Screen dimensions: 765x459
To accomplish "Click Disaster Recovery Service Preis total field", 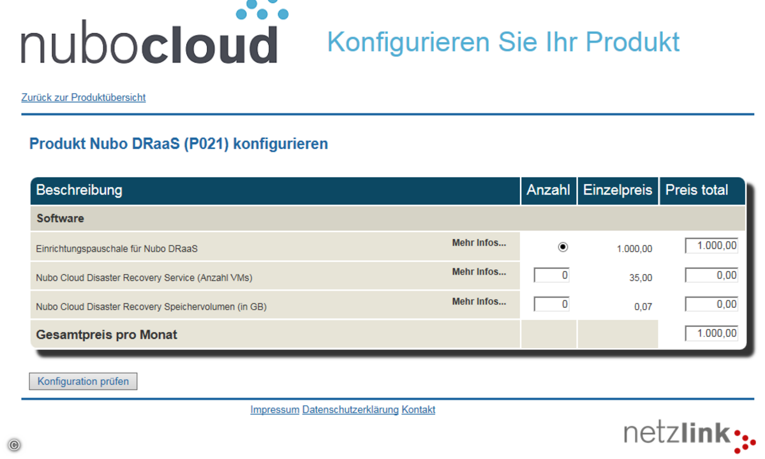I will point(711,275).
